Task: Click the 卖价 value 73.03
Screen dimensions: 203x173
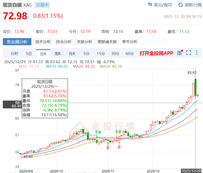Action: (x=52, y=31)
